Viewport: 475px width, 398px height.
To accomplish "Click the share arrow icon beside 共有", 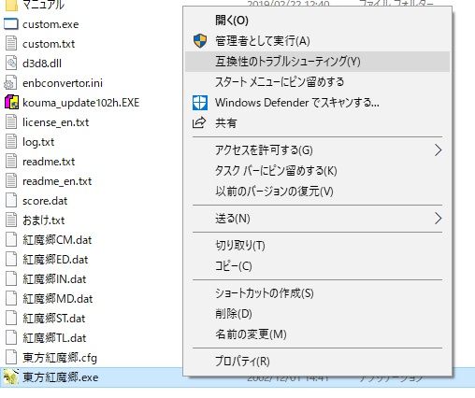I will coord(199,123).
